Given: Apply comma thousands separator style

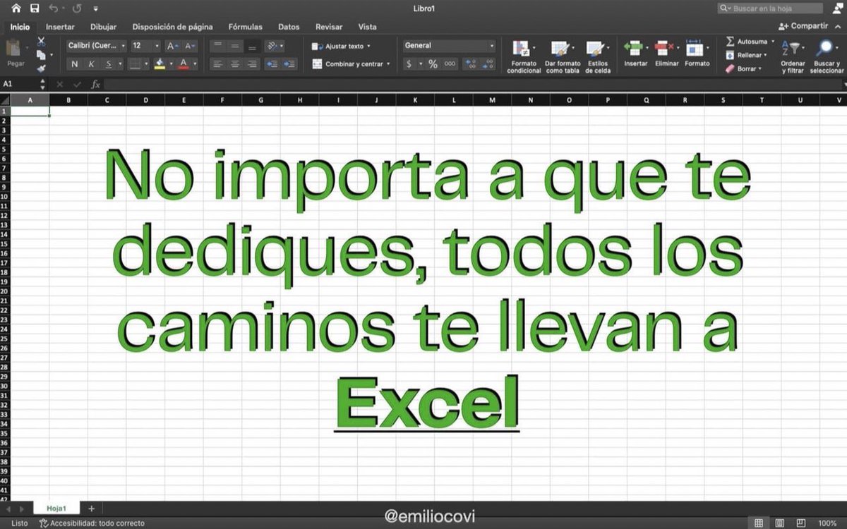Looking at the screenshot, I should coord(450,64).
